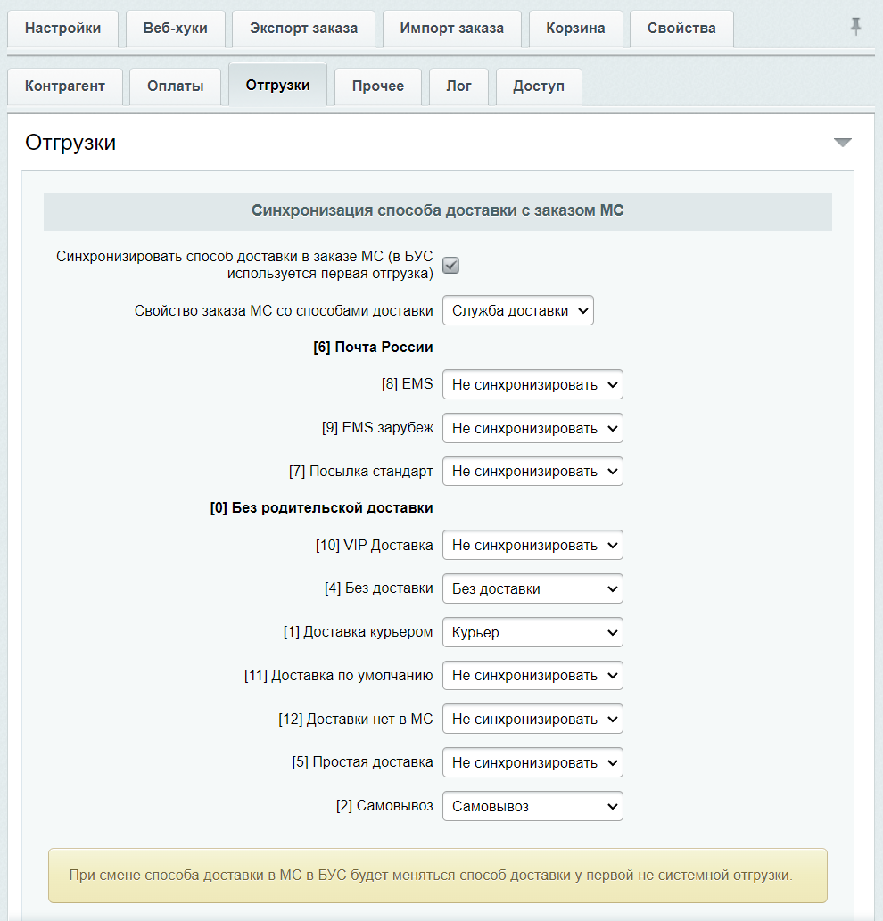Screen dimensions: 883x921
Task: Open the VIP Доставка dropdown
Action: (532, 546)
